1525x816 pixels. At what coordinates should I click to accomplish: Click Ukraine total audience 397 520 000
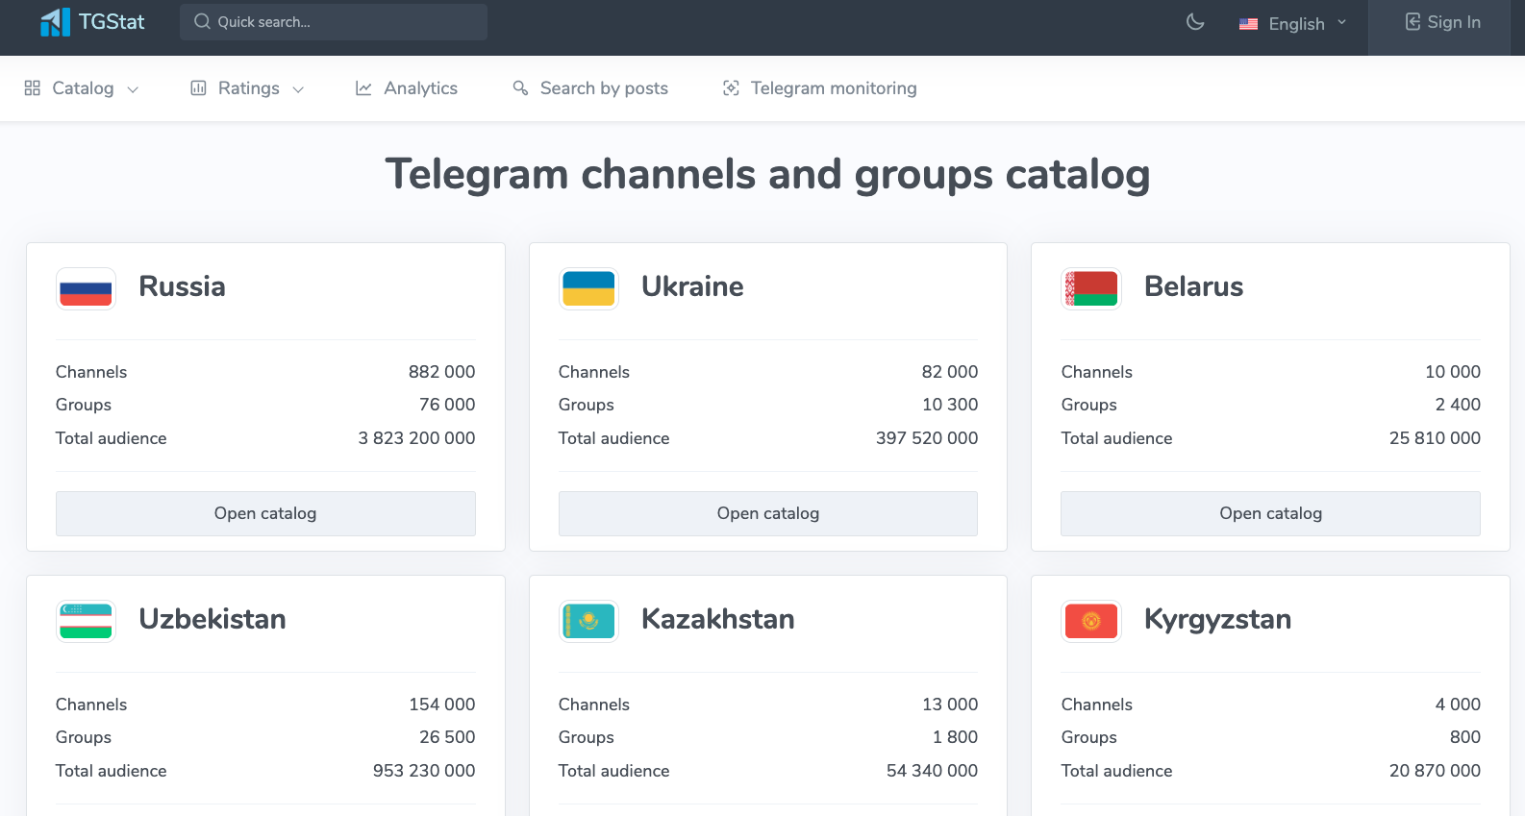927,438
